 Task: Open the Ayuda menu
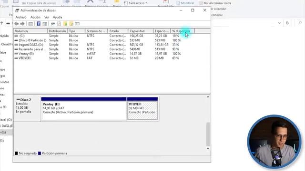point(57,17)
